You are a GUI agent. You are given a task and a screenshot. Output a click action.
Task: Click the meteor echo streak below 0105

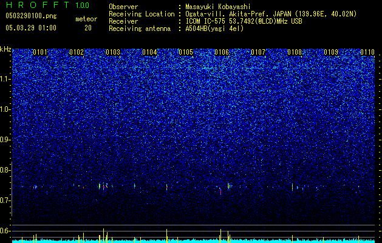[167, 187]
